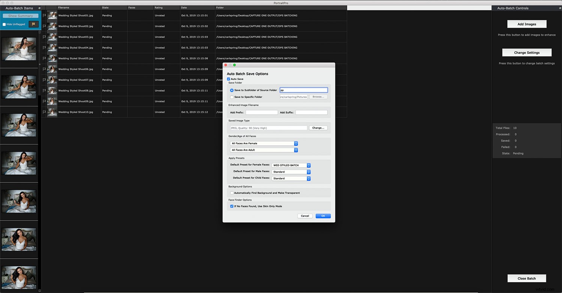Select small thumbnail of Wedding Styled Shoot03.jpg
This screenshot has width=562, height=293.
(x=52, y=37)
